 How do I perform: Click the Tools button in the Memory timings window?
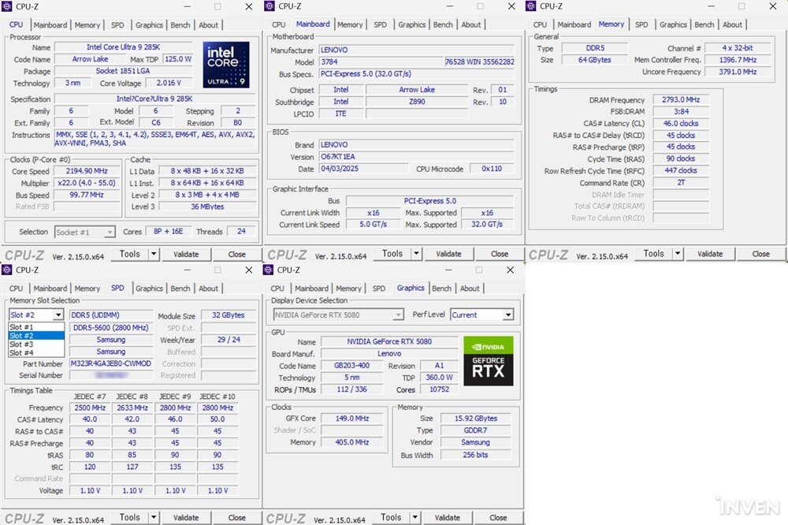[x=654, y=254]
